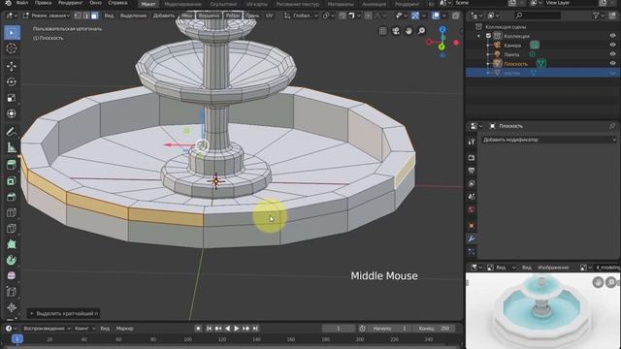Image resolution: width=621 pixels, height=349 pixels.
Task: Select the Scale tool
Action: (12, 98)
